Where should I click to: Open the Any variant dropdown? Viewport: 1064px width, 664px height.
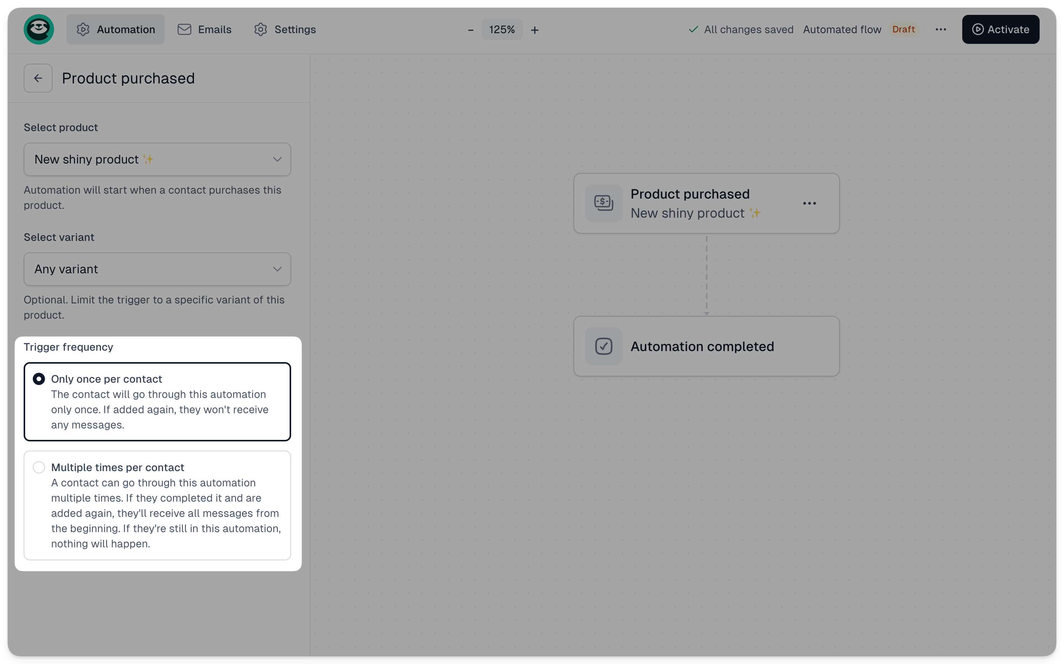[157, 269]
